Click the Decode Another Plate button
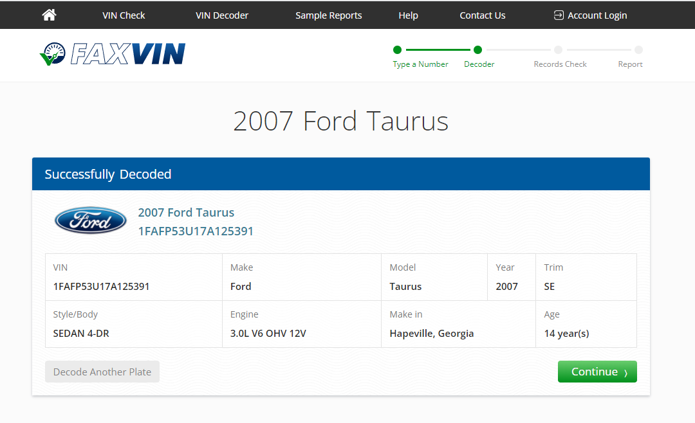 102,372
